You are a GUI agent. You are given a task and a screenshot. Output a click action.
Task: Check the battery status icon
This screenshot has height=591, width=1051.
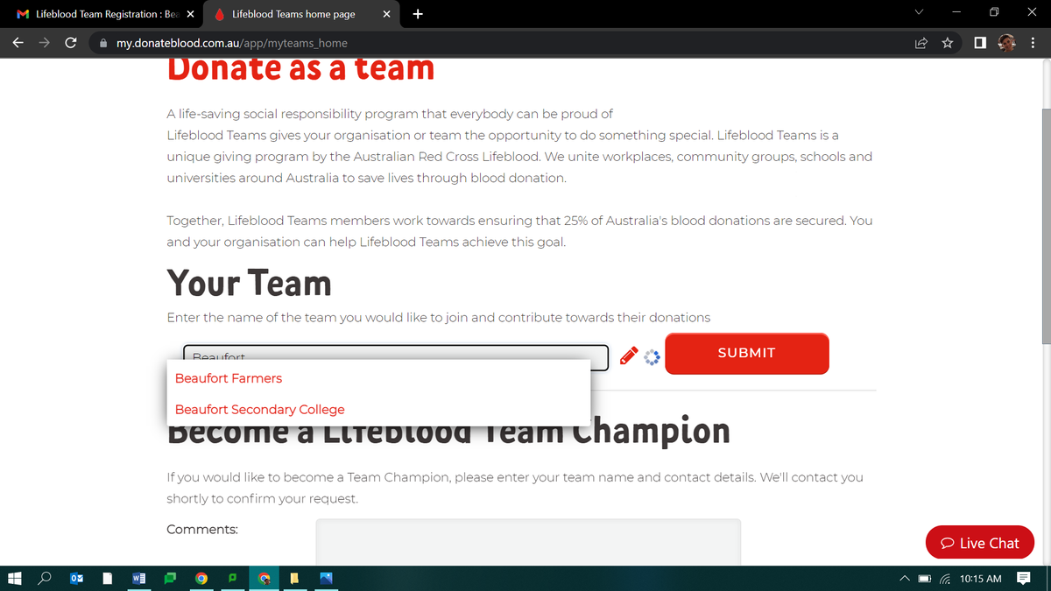pos(925,579)
